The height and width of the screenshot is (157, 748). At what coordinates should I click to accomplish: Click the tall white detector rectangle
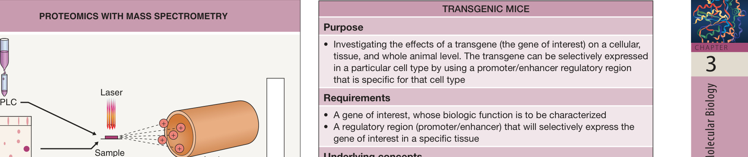click(276, 117)
